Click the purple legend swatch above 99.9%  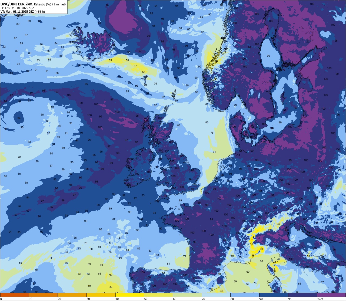pyautogui.click(x=331, y=295)
